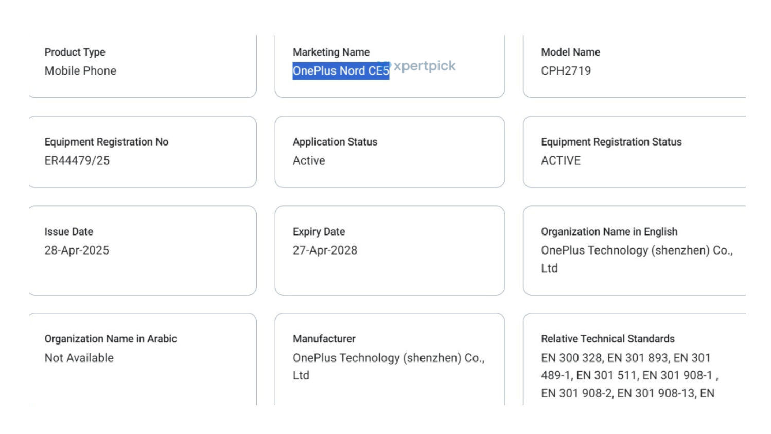This screenshot has height=434, width=771.
Task: Click the highlighted 'OnePlus Nord CE5' marketing name
Action: [x=341, y=71]
